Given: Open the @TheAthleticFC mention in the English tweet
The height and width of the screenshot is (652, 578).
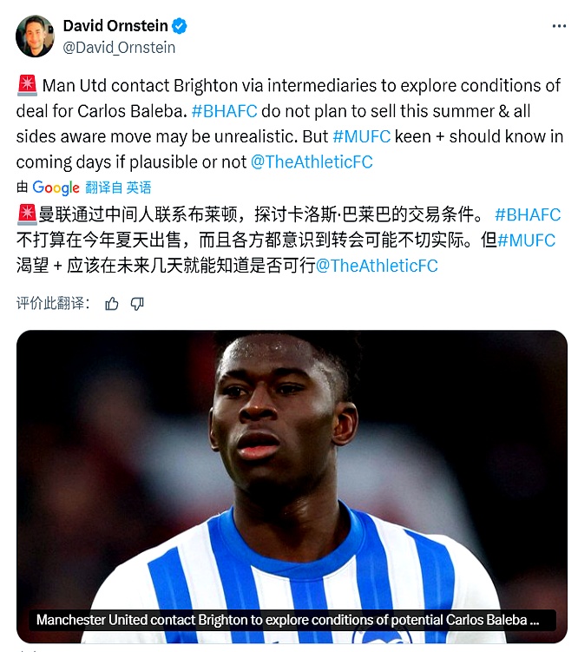Looking at the screenshot, I should [312, 162].
